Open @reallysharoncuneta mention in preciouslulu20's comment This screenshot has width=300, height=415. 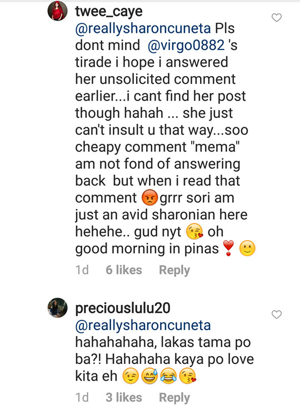(143, 325)
